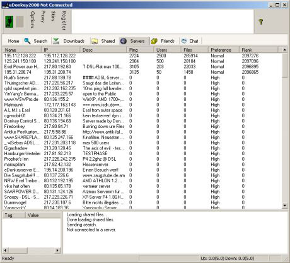Select the Hamburger-Verteiler server
Viewport: 290px width, 263px height.
click(x=142, y=153)
